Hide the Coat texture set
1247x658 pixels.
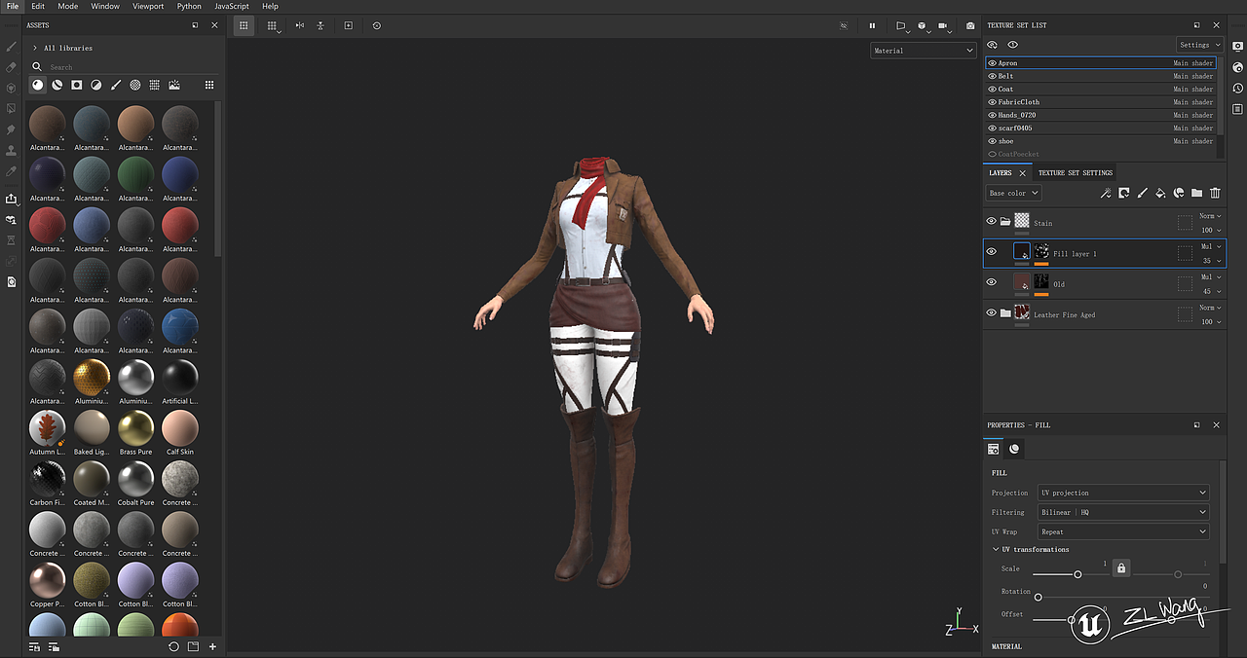992,90
